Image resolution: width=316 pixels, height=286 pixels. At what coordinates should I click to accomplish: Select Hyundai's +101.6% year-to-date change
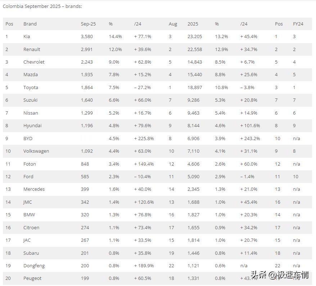click(250, 126)
